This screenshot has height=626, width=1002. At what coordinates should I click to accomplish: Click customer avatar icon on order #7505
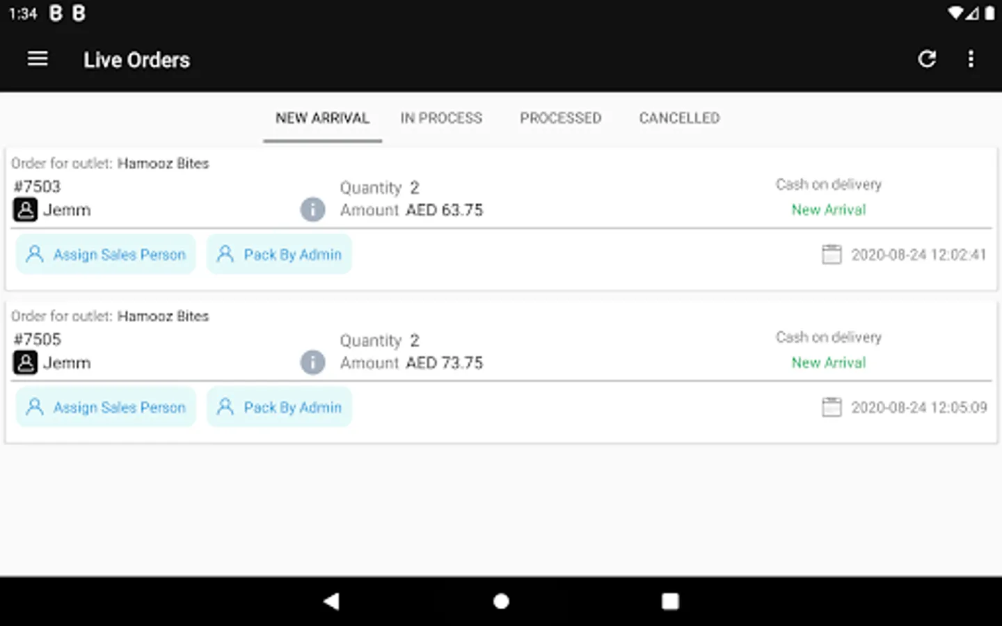tap(26, 363)
